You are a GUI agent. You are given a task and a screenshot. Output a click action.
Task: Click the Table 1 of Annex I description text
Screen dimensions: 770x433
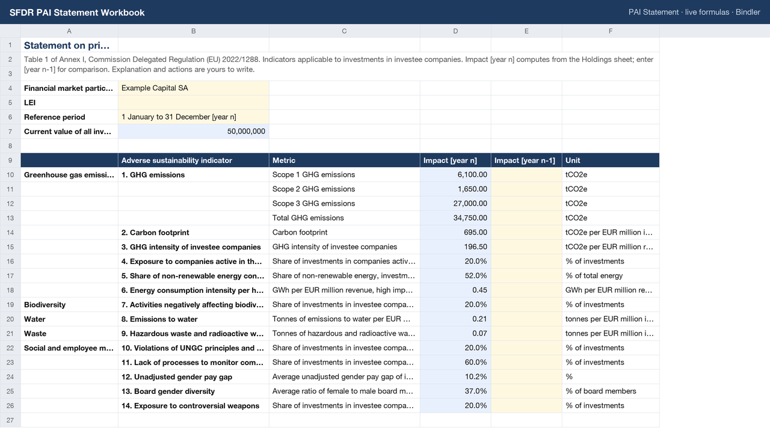click(339, 64)
